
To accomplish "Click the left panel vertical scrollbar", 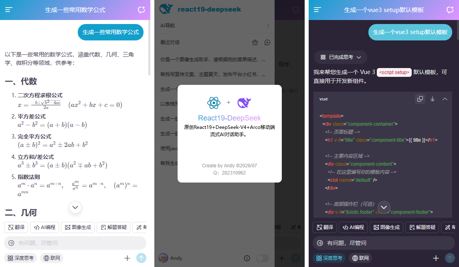I will click(149, 48).
